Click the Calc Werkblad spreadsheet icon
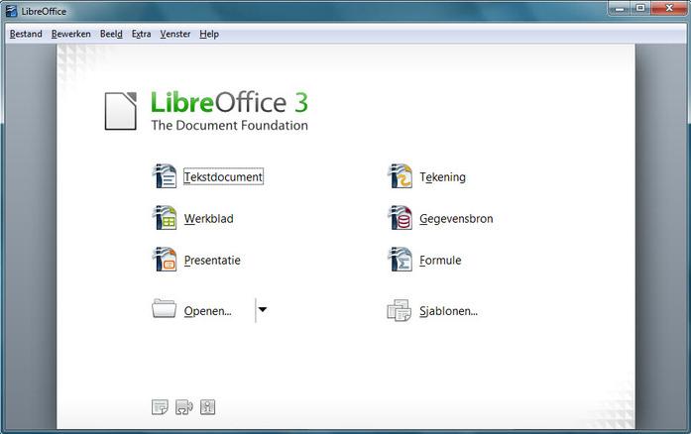 click(165, 218)
